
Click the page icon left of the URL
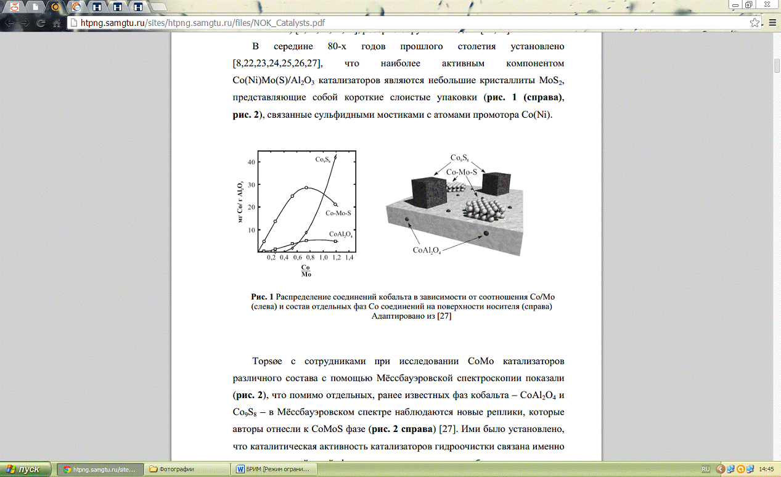click(x=73, y=23)
